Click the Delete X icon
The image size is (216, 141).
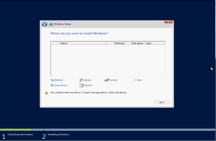(x=82, y=80)
